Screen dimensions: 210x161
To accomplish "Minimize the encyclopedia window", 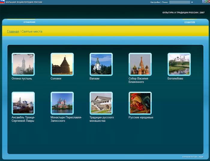I will [x=204, y=1].
